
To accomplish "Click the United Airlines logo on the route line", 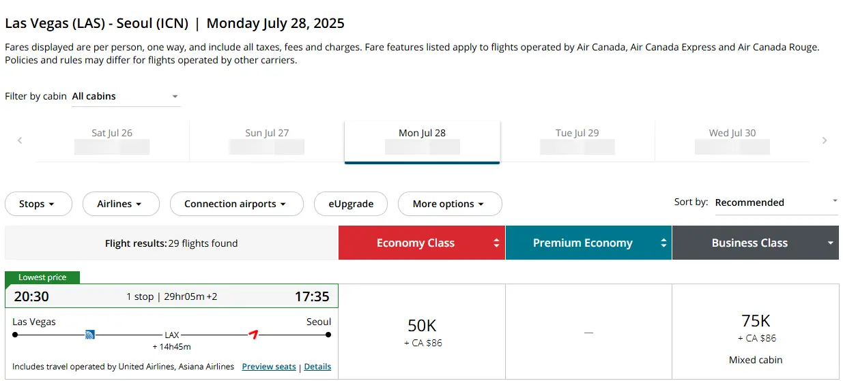I will tap(89, 335).
